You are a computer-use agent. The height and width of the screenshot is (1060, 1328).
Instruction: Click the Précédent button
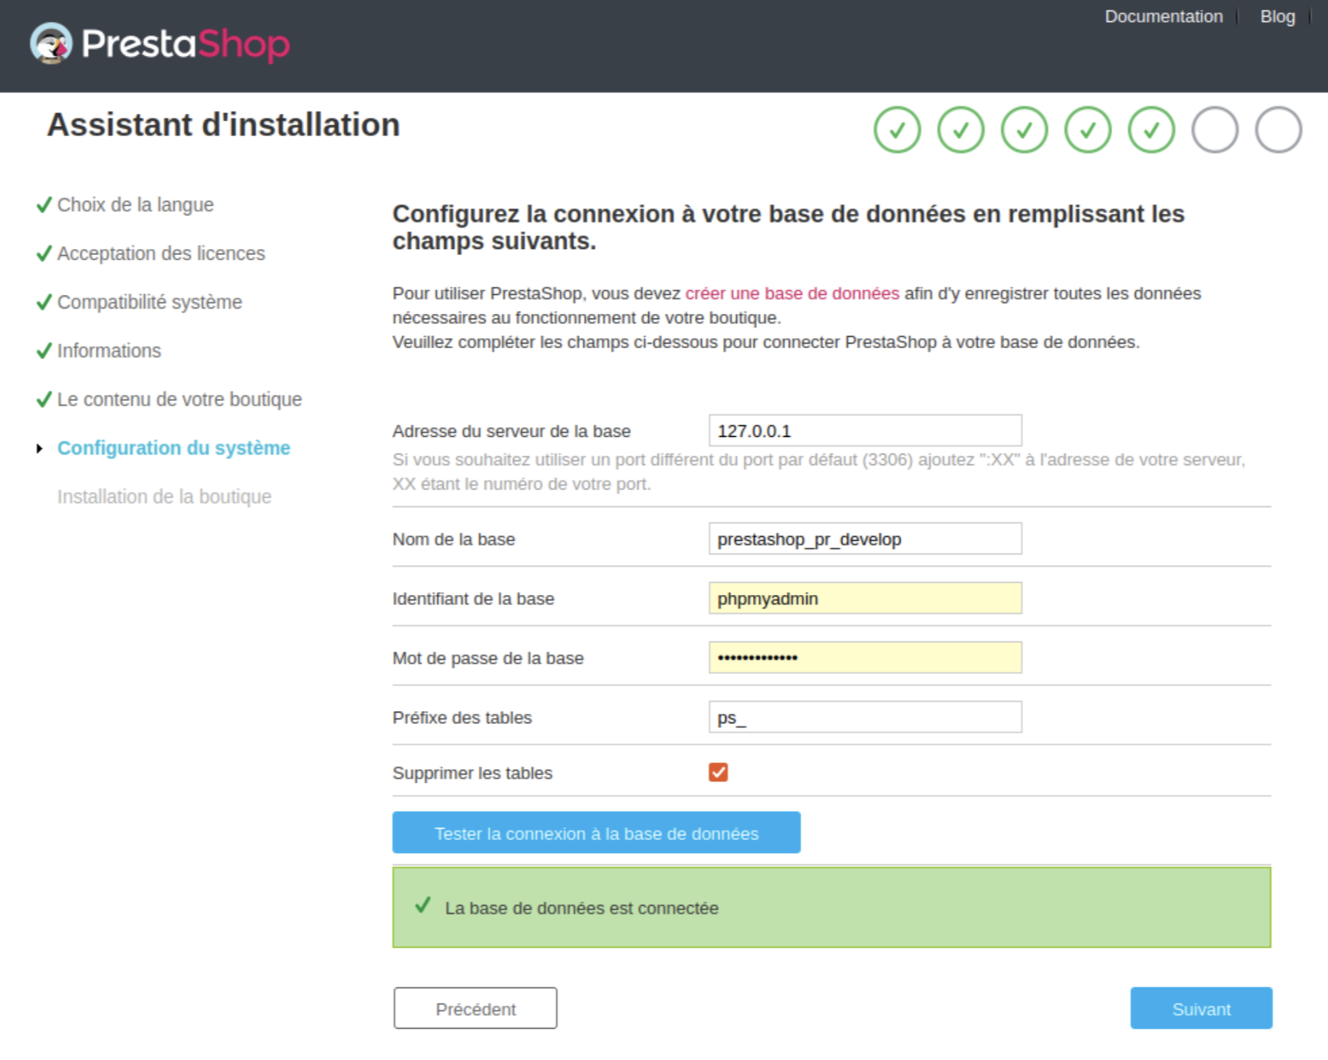(475, 1008)
